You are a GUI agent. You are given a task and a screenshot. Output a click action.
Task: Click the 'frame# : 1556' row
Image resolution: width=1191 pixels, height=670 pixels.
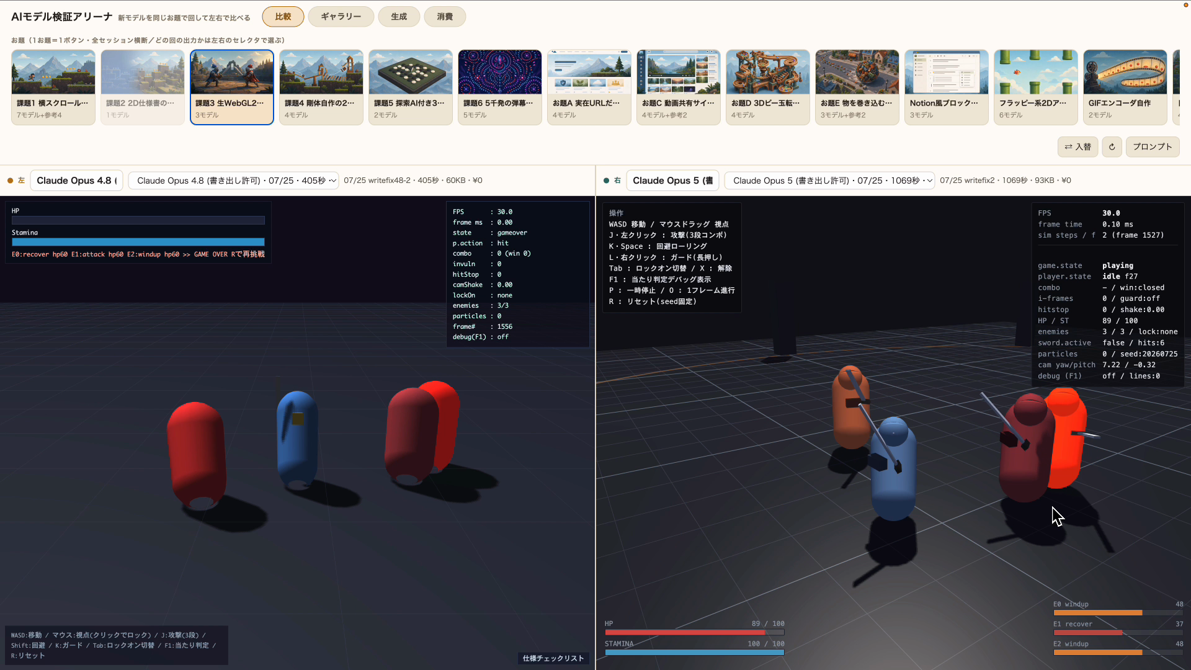coord(483,326)
